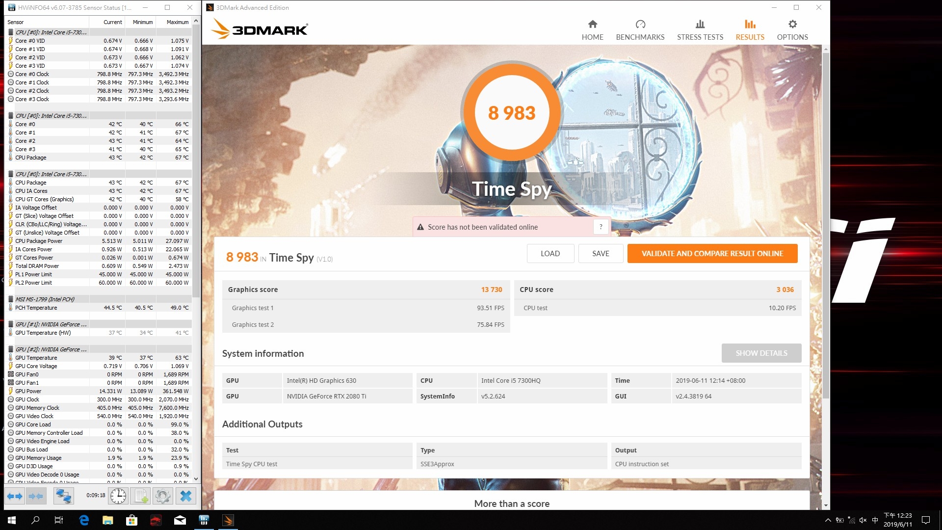Viewport: 942px width, 530px height.
Task: Open Action Center notifications icon
Action: click(x=926, y=520)
